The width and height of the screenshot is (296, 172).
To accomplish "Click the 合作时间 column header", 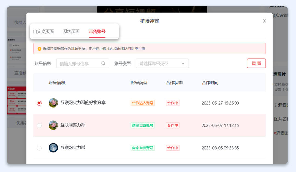I will pyautogui.click(x=210, y=82).
